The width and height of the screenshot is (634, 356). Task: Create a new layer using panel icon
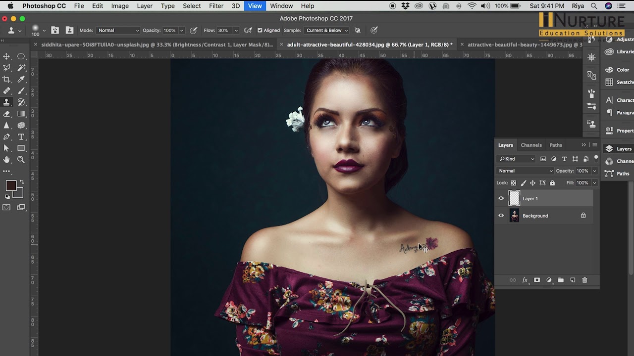tap(573, 280)
